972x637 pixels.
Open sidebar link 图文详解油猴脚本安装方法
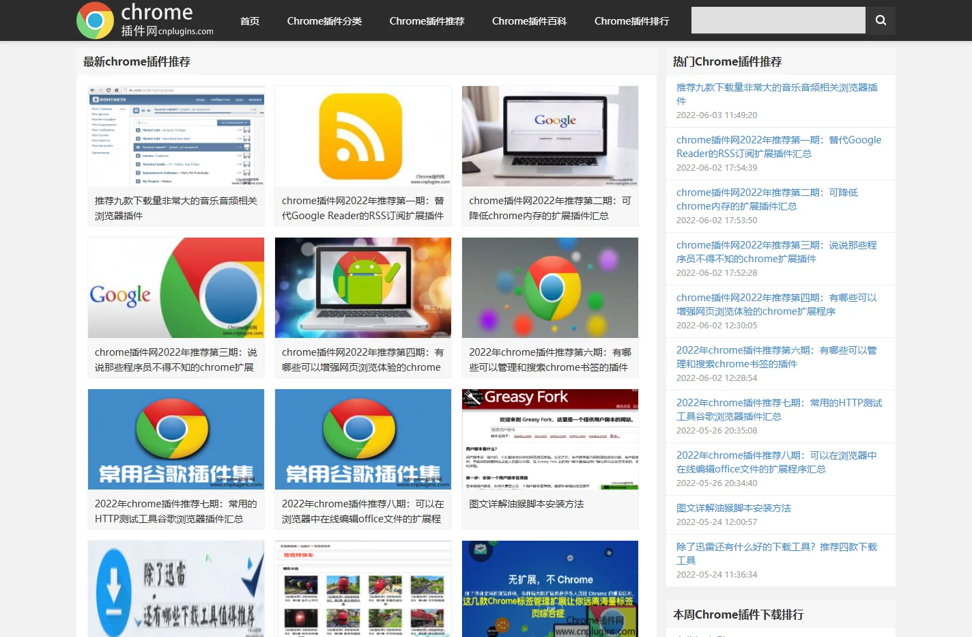(734, 508)
